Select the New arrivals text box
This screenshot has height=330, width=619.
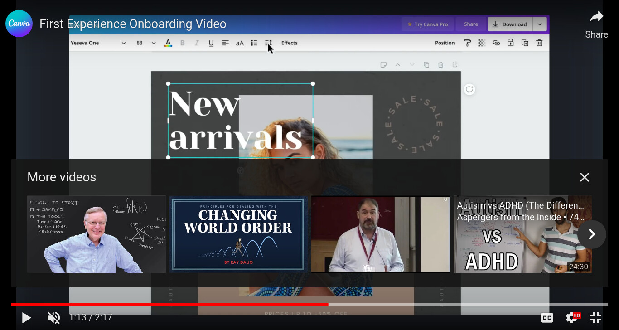240,121
